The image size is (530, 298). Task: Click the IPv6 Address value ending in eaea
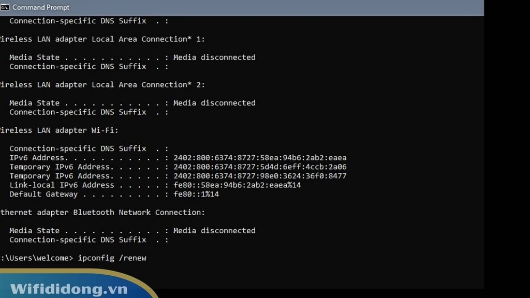(260, 158)
